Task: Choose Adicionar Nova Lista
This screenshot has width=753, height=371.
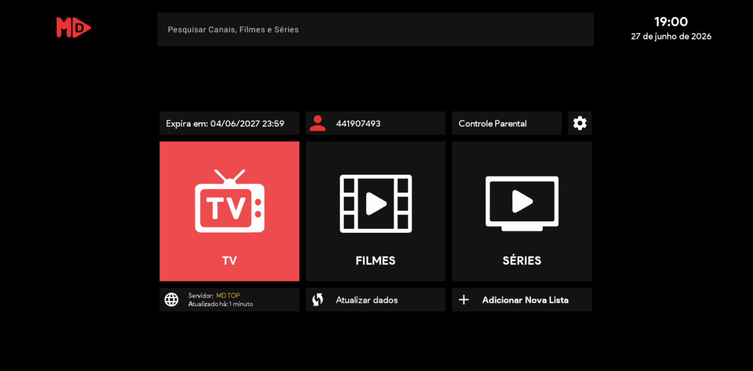Action: pos(525,300)
